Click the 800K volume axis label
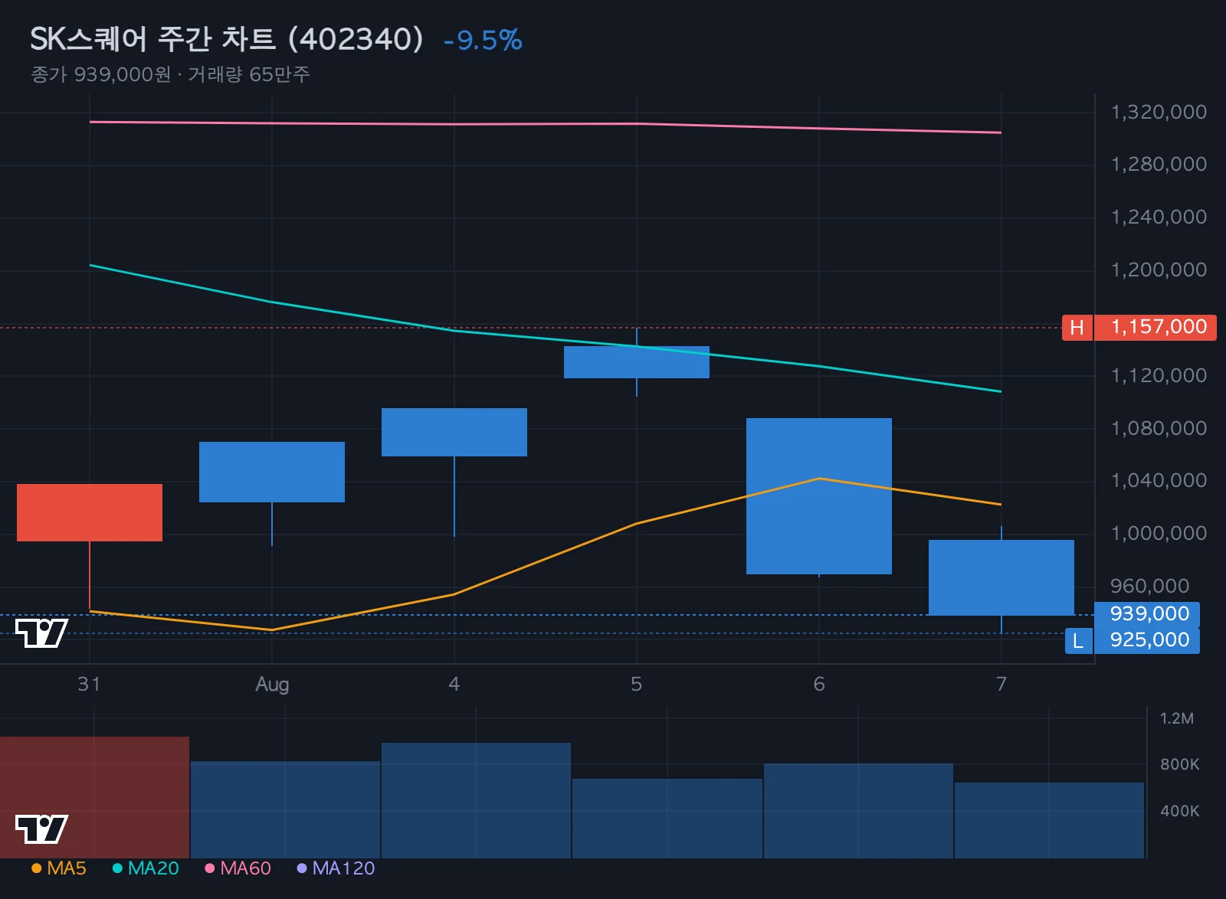This screenshot has height=899, width=1226. point(1180,764)
